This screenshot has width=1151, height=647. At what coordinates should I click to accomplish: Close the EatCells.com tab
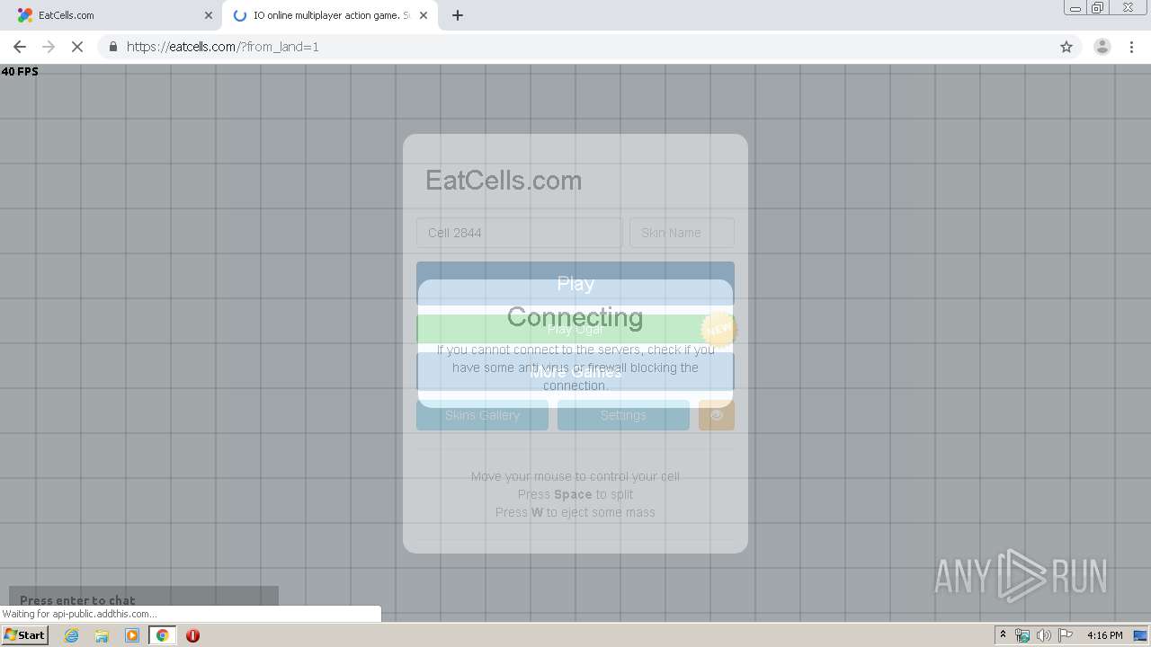pyautogui.click(x=209, y=15)
